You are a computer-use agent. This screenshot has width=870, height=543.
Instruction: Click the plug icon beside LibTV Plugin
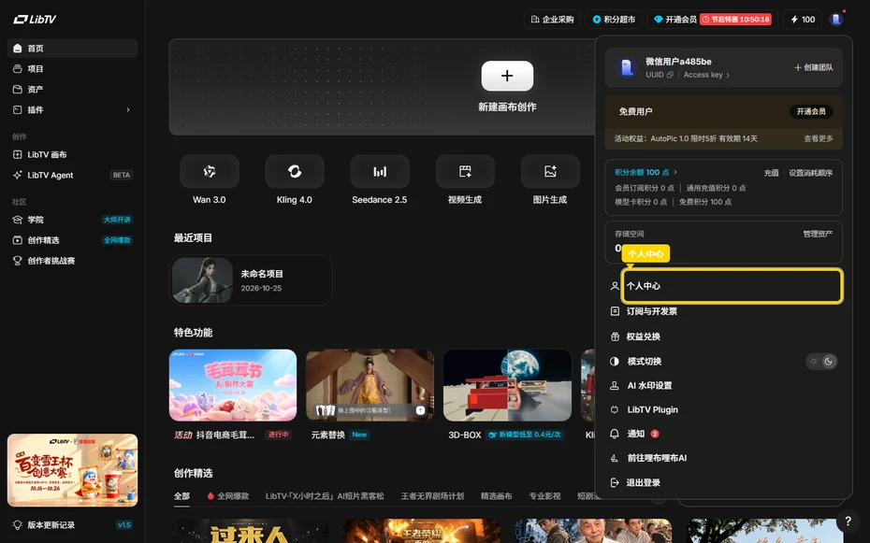point(615,409)
